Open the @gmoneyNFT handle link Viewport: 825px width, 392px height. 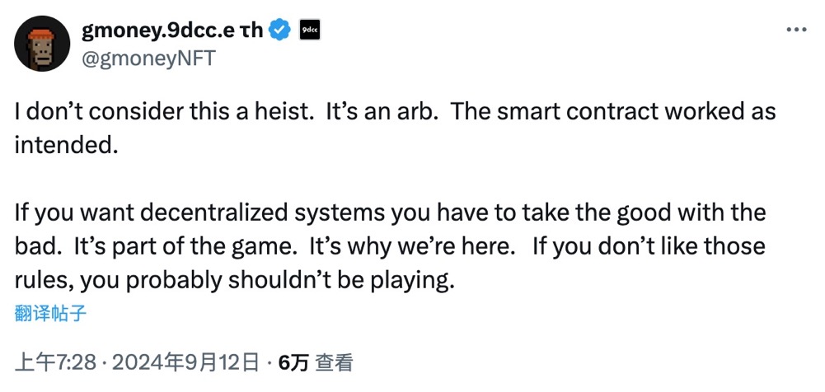148,58
